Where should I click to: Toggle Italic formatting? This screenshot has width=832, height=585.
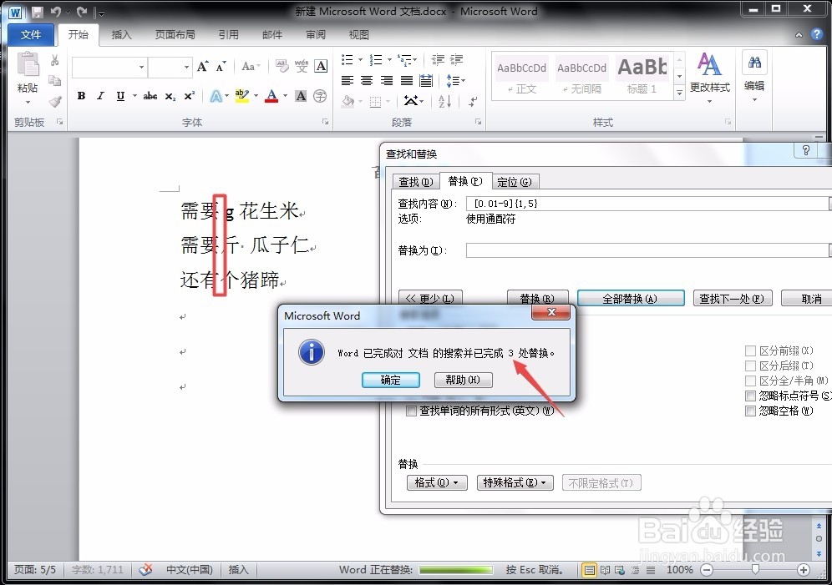click(x=100, y=96)
